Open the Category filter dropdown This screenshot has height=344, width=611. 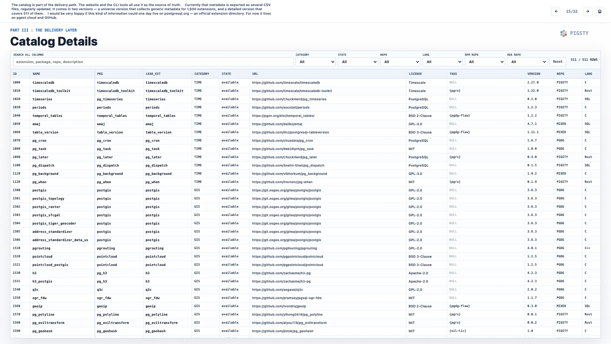[315, 62]
